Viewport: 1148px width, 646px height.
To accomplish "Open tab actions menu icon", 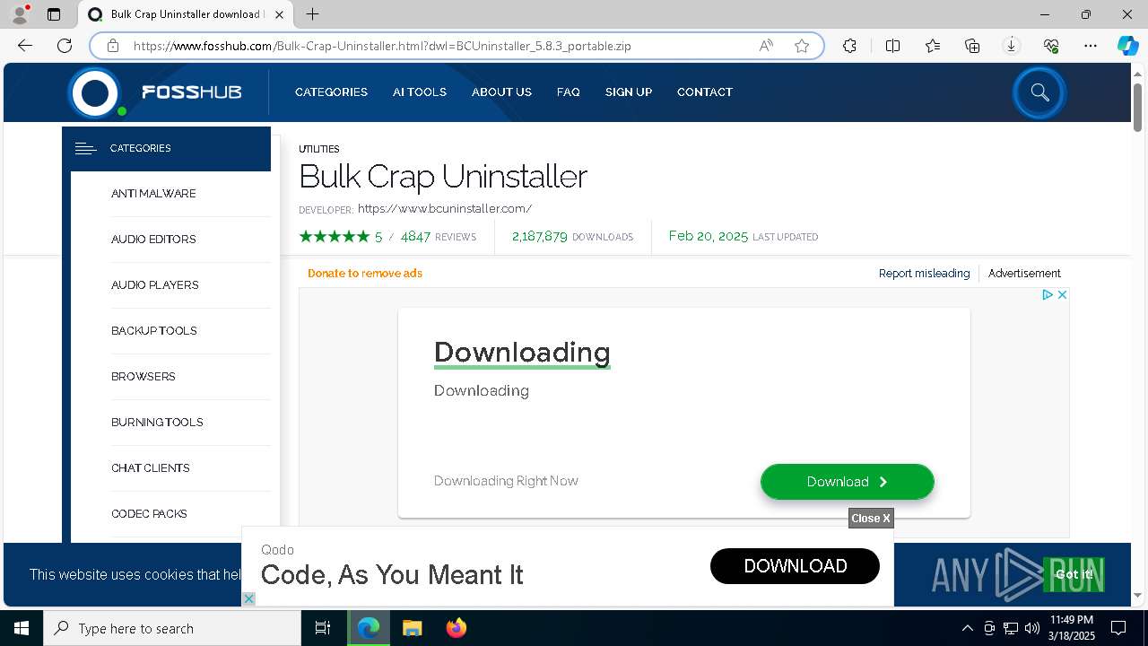I will click(54, 14).
